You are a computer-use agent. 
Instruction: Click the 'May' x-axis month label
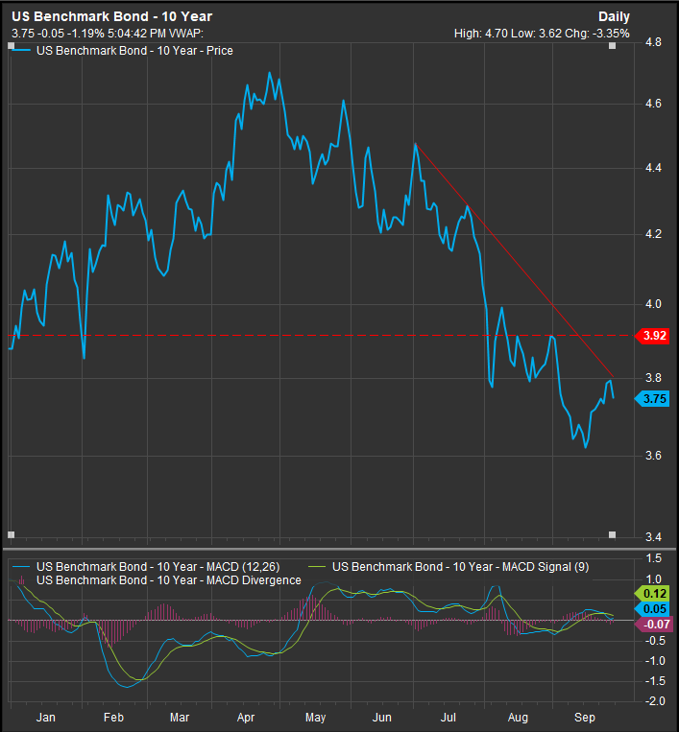[315, 718]
